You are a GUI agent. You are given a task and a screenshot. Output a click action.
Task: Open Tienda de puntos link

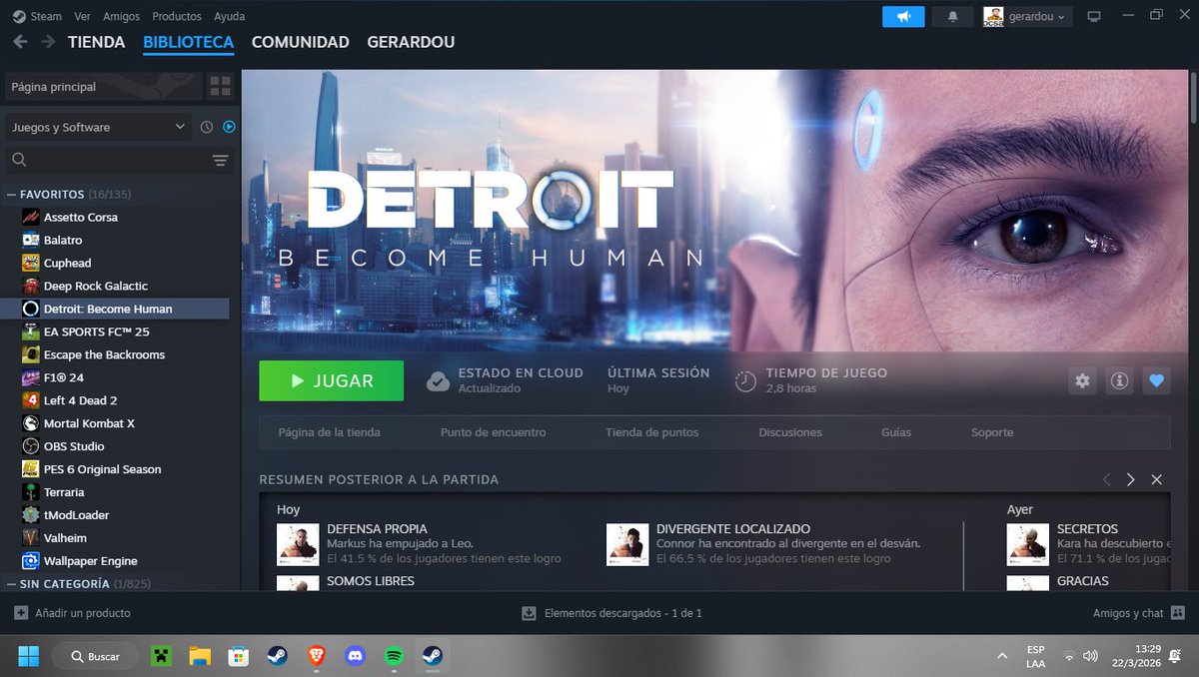651,432
